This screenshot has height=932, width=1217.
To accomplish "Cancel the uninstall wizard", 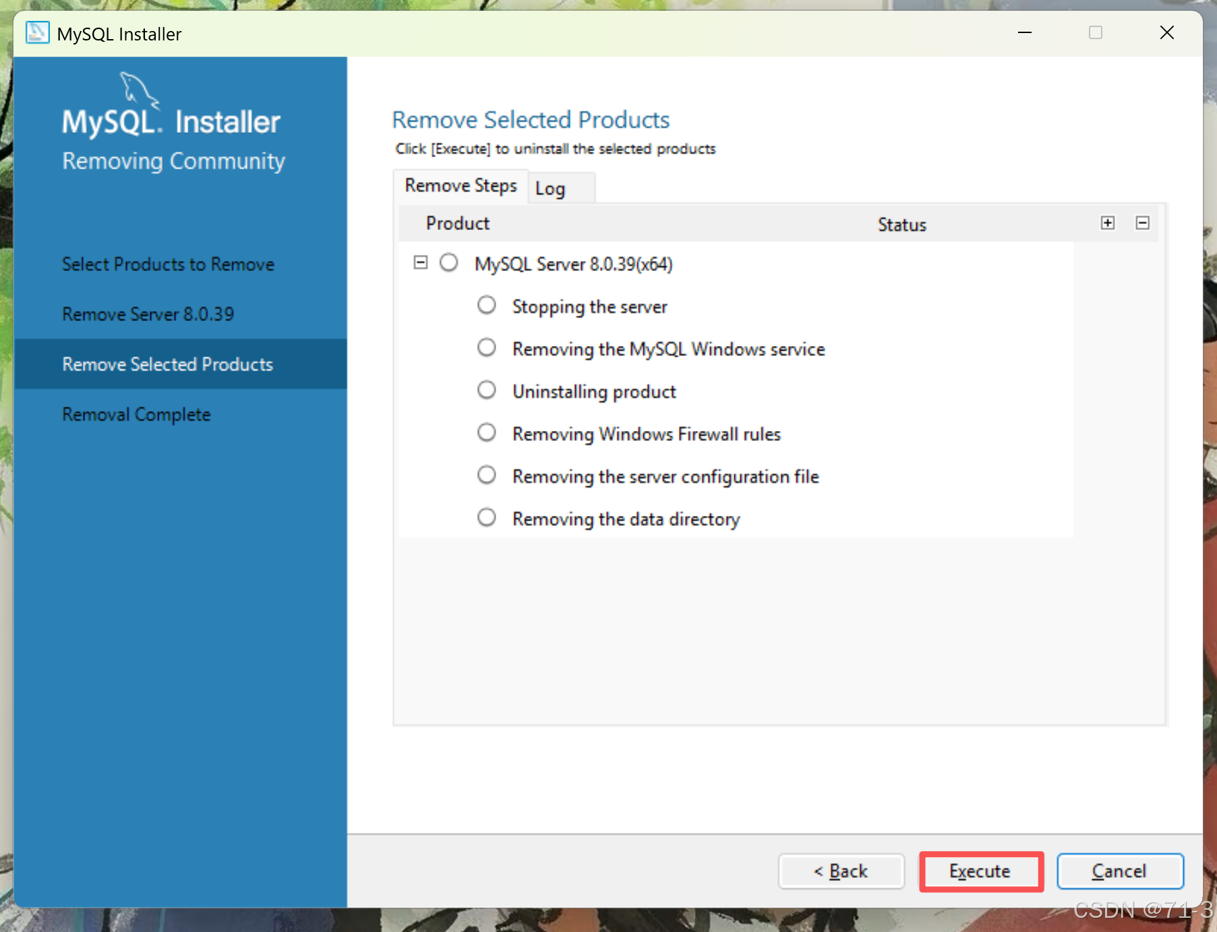I will coord(1120,871).
